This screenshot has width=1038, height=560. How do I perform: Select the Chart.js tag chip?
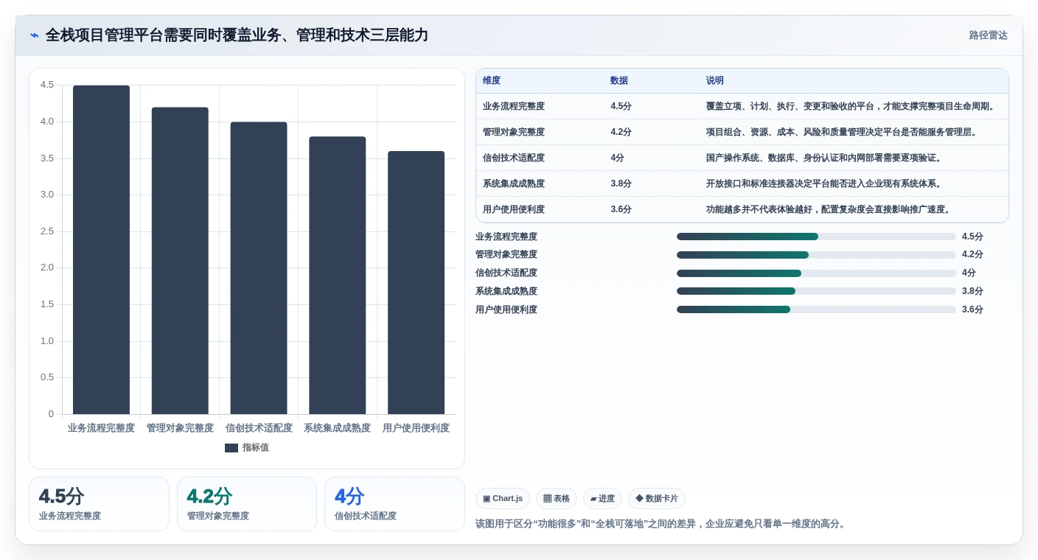[503, 499]
